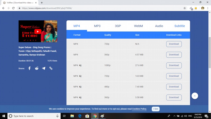The image size is (211, 119).
Task: Open the clock and date in the taskbar
Action: click(198, 116)
